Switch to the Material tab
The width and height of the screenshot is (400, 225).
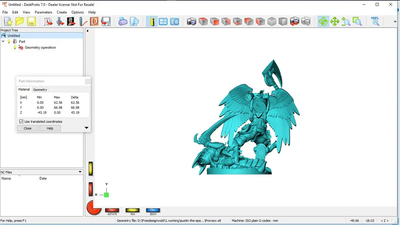coord(24,89)
